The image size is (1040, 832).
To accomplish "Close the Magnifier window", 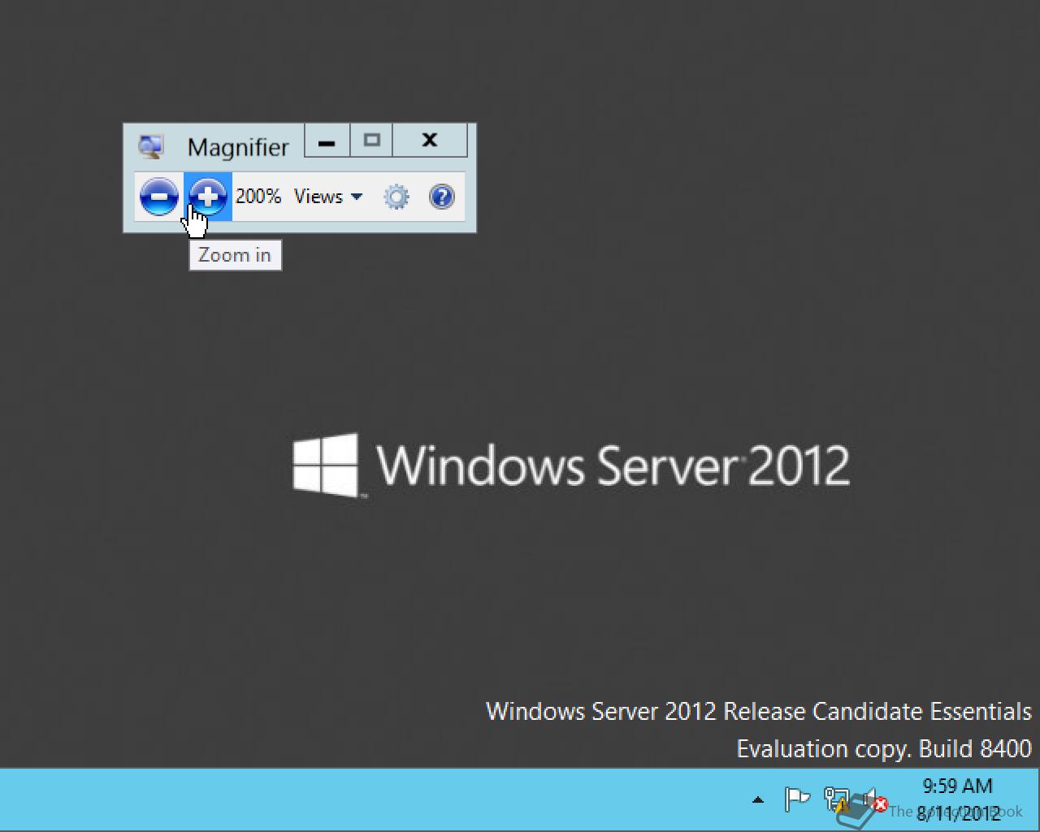I will tap(430, 141).
